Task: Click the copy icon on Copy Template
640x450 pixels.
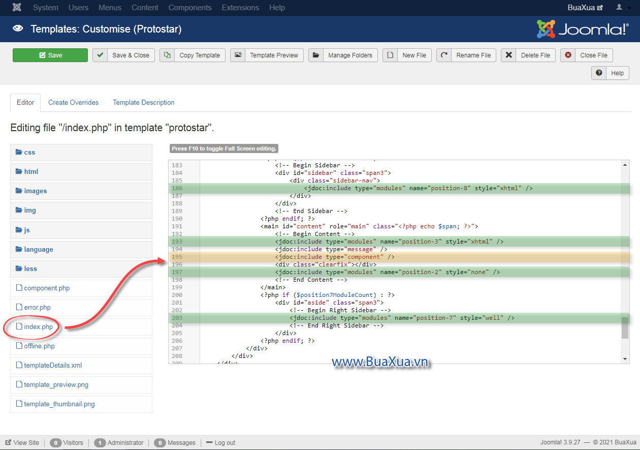Action: click(167, 55)
